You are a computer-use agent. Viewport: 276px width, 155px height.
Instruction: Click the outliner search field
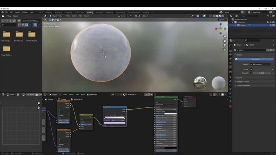pos(251,16)
